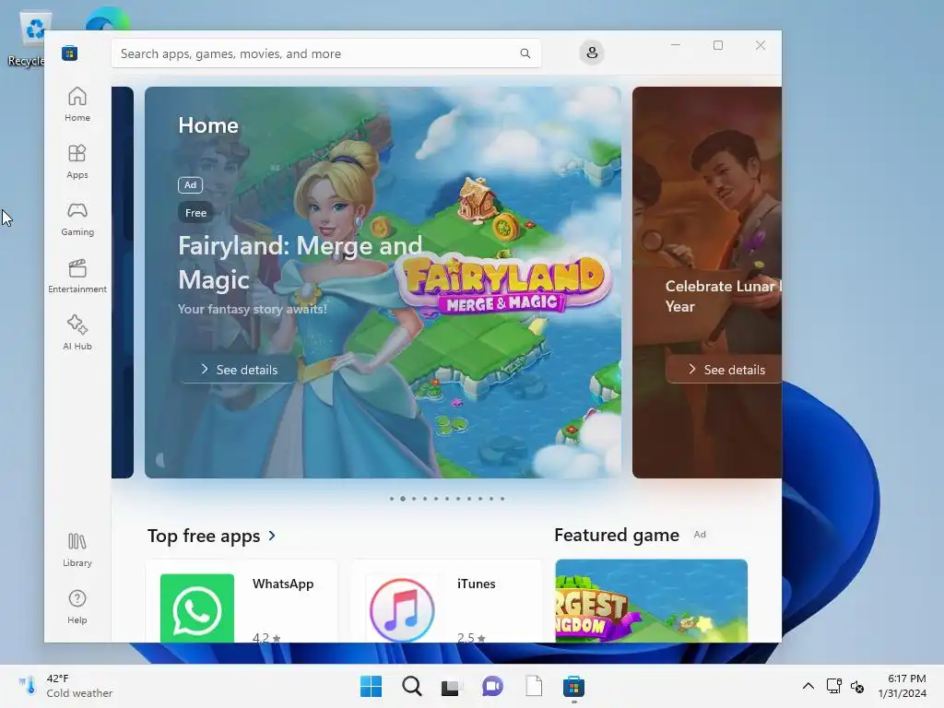Image resolution: width=944 pixels, height=708 pixels.
Task: Click the Microsoft Store logo icon
Action: point(69,53)
